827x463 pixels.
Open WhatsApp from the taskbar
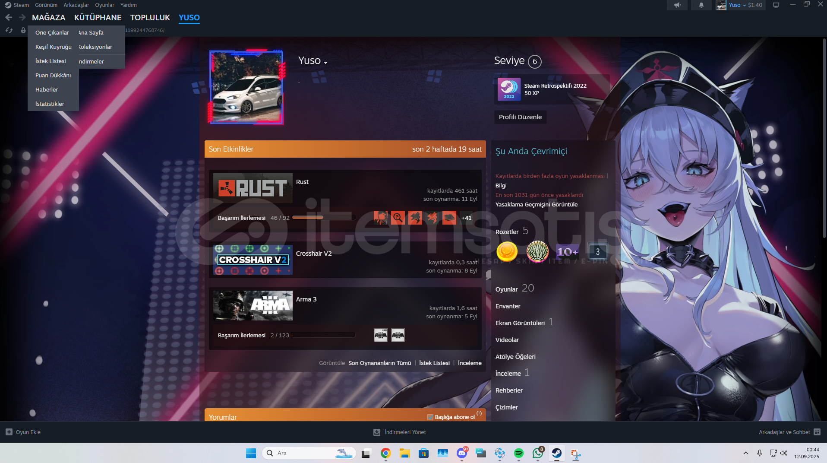538,453
